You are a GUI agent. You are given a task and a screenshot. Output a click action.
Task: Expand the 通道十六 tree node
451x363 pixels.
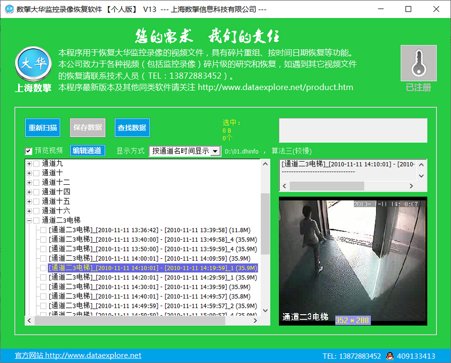click(x=29, y=211)
